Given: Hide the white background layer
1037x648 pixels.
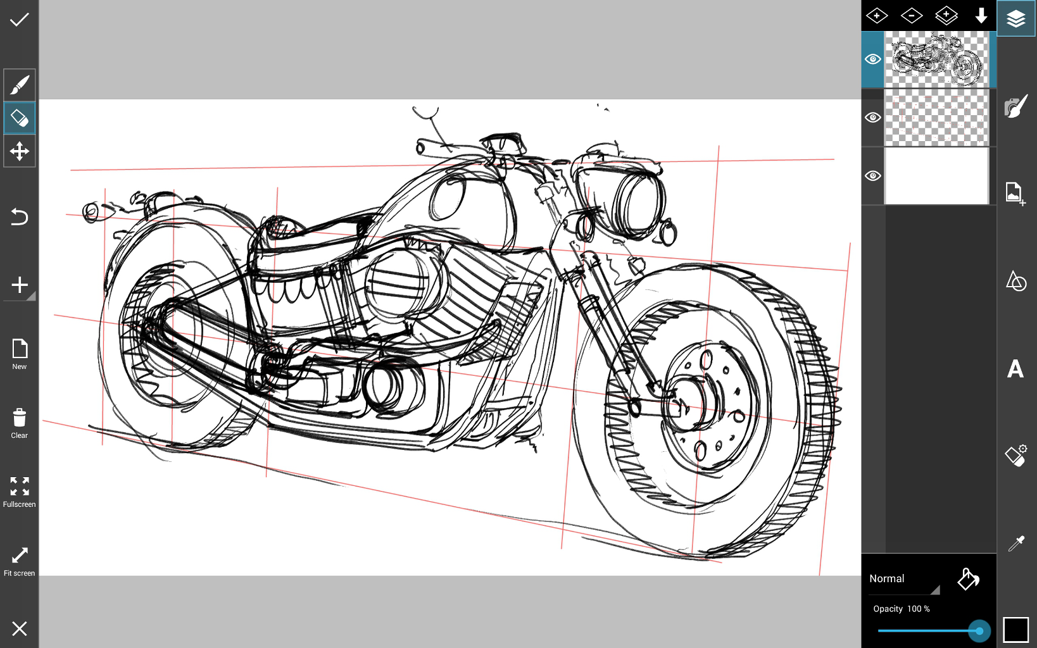Looking at the screenshot, I should point(873,175).
